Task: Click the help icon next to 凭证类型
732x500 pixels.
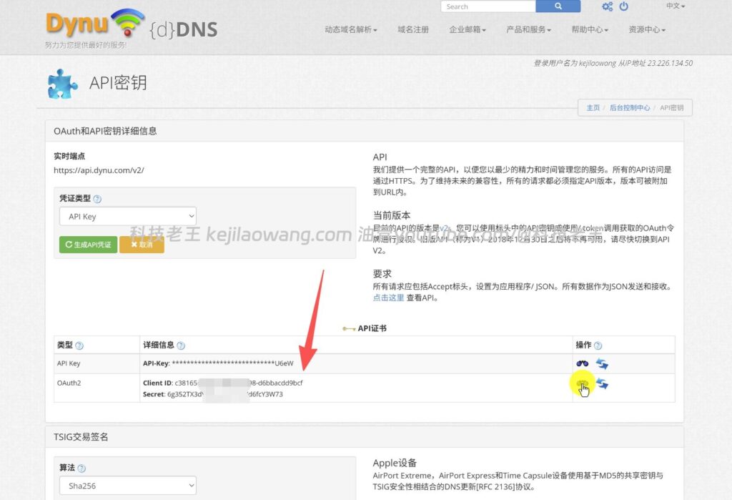Action: tap(96, 198)
